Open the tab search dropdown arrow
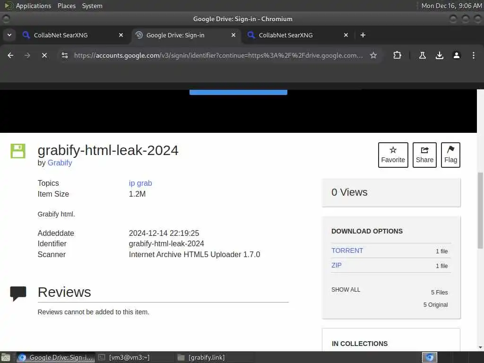Image resolution: width=484 pixels, height=363 pixels. 9,35
